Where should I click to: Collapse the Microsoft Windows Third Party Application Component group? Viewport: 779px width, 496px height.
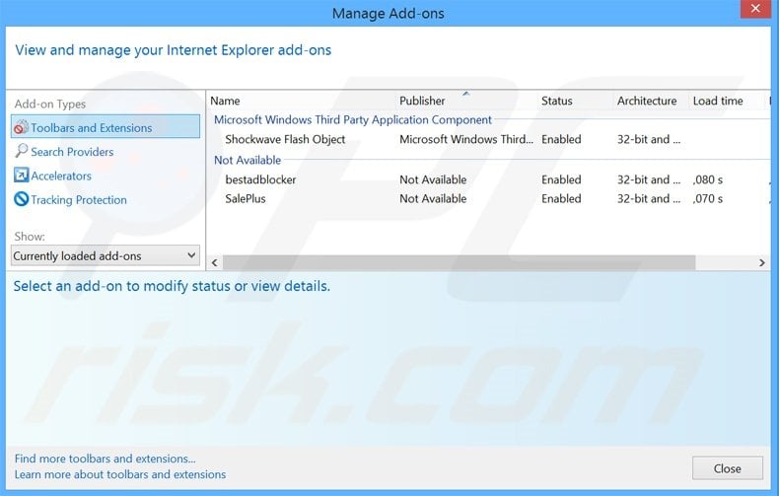(353, 119)
